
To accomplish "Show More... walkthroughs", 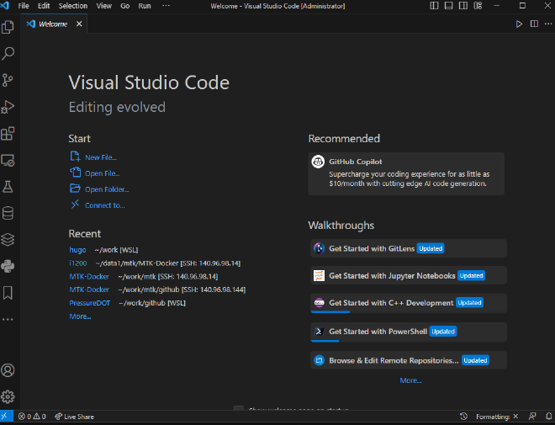I will 410,380.
